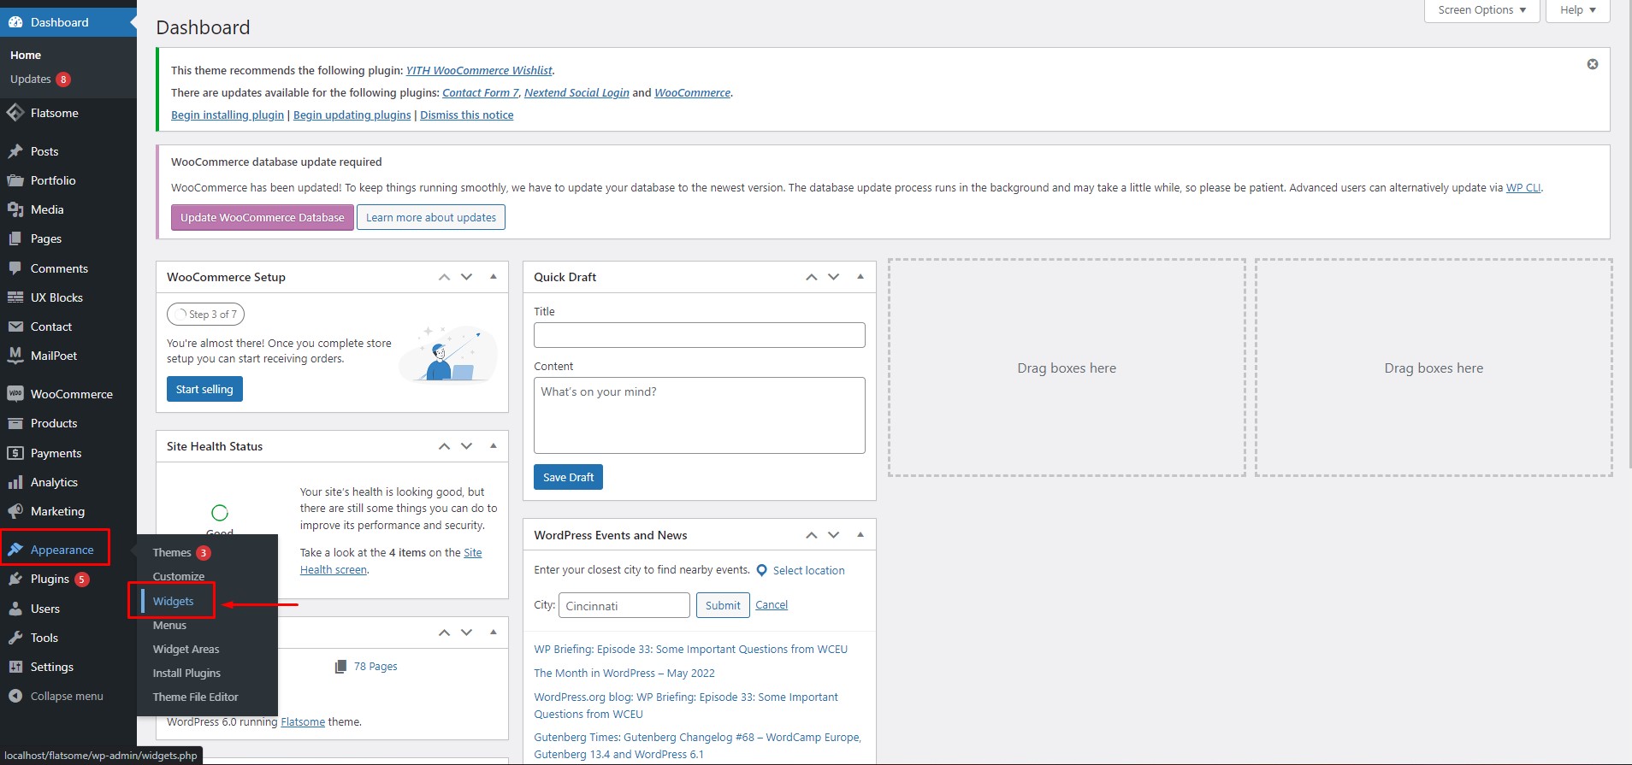This screenshot has height=765, width=1632.
Task: Dismiss the plugin notice with X icon
Action: coord(1593,64)
